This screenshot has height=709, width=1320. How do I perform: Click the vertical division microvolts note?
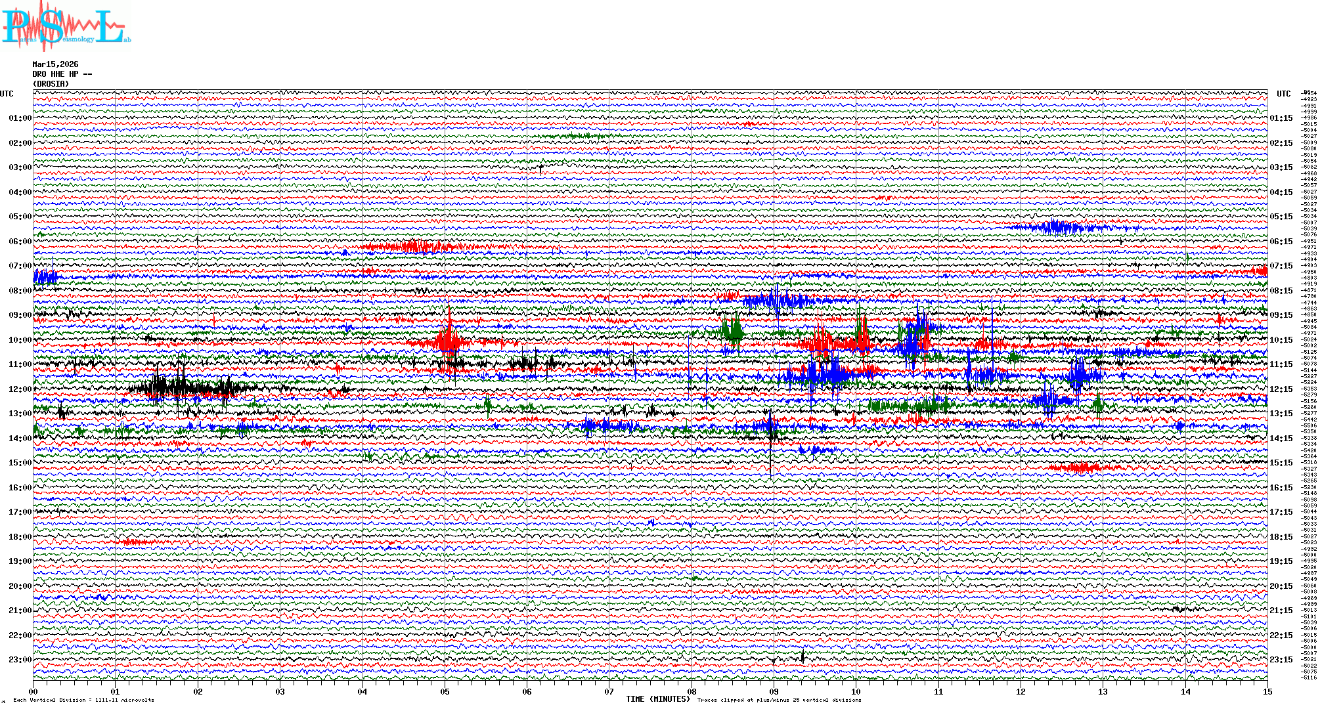83,700
